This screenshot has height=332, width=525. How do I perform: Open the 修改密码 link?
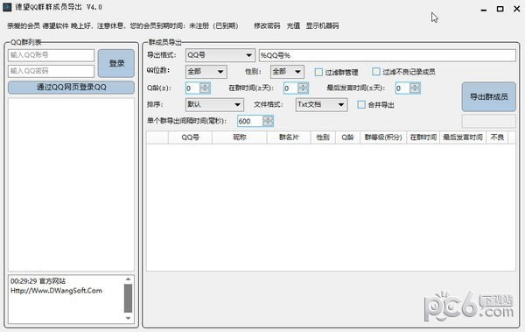tap(267, 25)
